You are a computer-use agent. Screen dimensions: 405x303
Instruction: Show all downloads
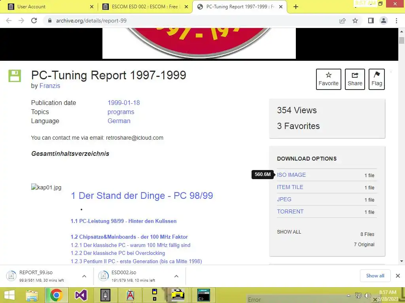click(x=375, y=276)
